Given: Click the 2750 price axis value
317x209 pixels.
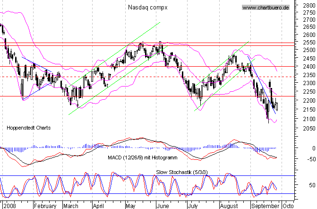Looking at the screenshot, I should (309, 13).
